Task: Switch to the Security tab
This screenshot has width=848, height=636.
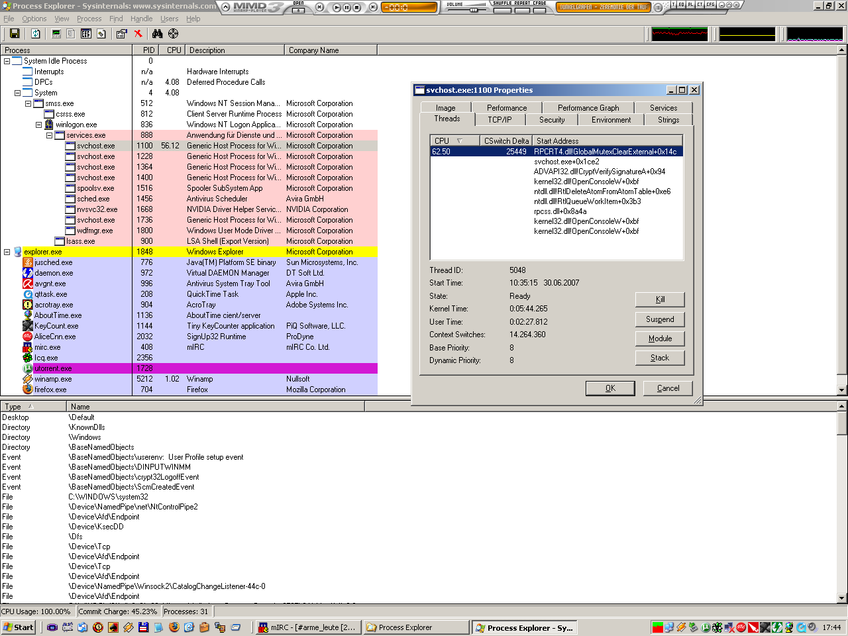Action: pos(552,119)
